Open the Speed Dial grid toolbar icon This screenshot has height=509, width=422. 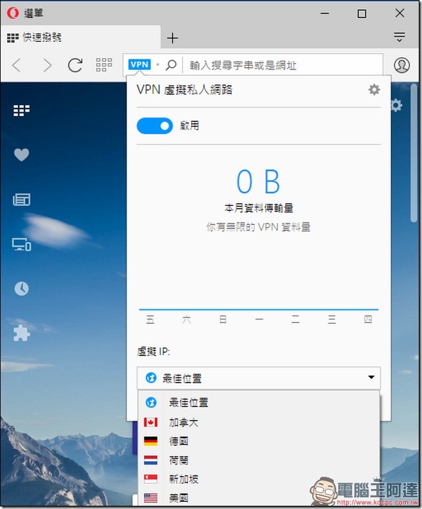(x=104, y=65)
